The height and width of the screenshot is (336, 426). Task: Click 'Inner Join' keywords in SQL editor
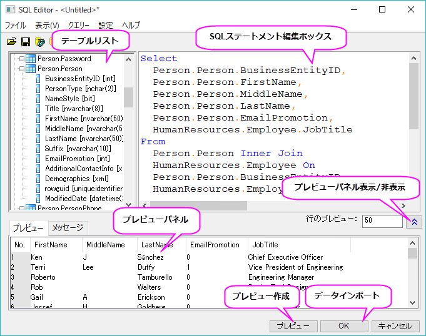pyautogui.click(x=271, y=153)
